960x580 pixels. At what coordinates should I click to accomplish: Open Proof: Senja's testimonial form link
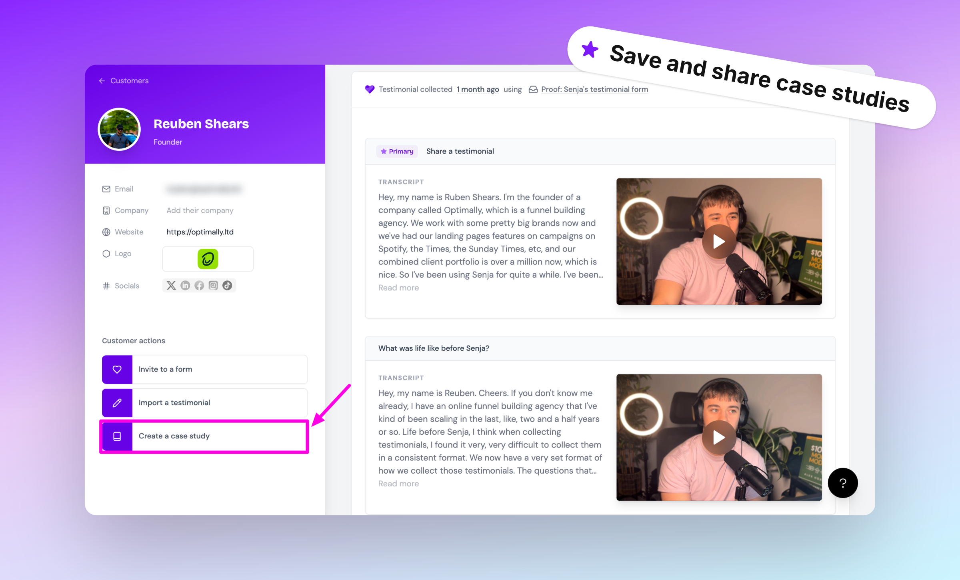click(x=594, y=90)
